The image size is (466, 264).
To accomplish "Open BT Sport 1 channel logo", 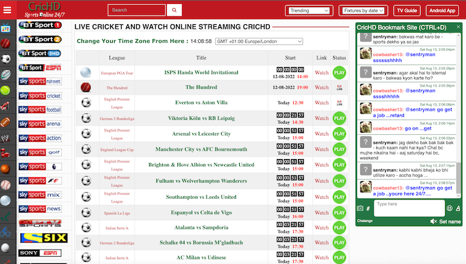I will click(x=40, y=25).
